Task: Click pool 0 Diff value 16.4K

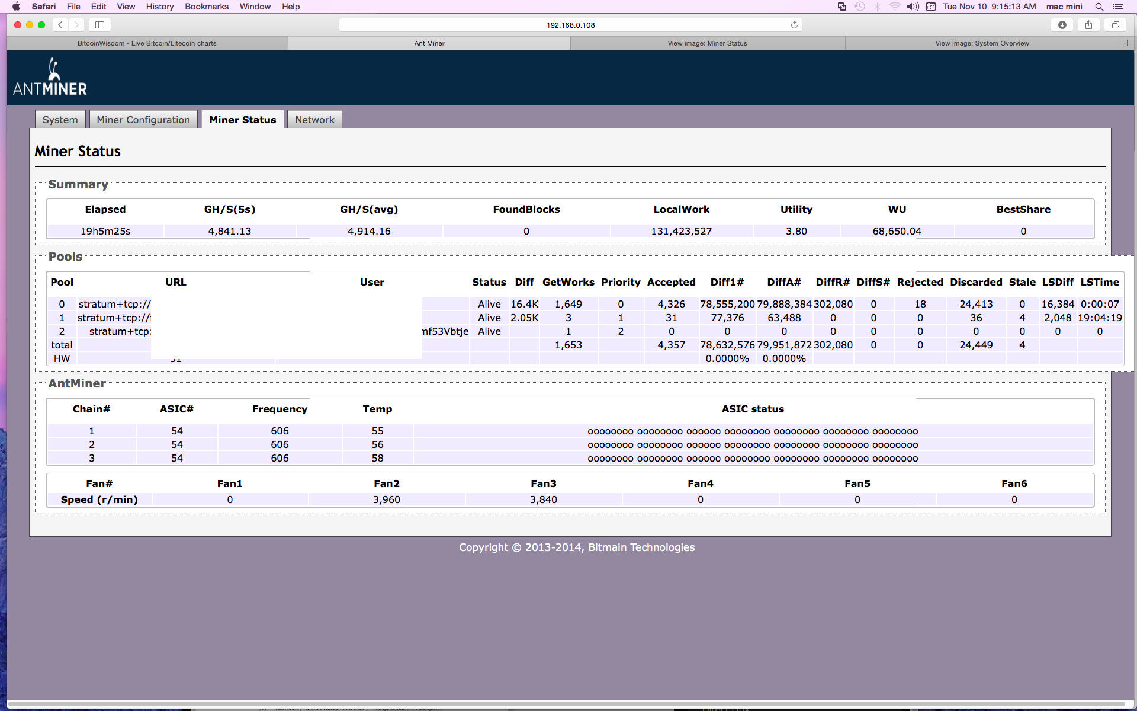Action: (x=525, y=304)
